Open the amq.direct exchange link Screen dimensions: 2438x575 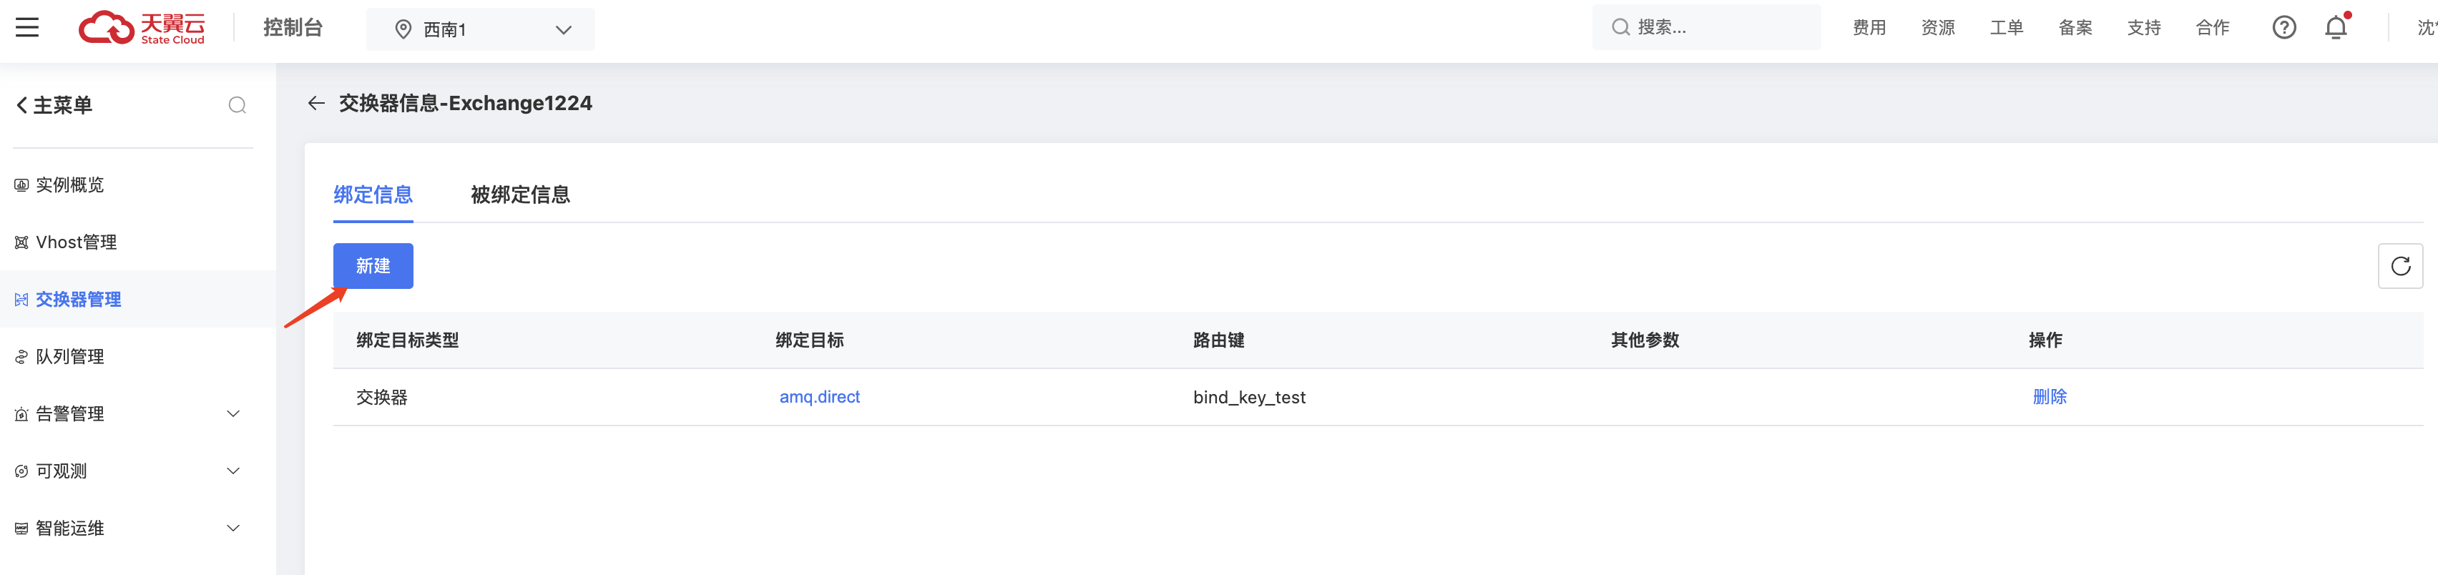tap(818, 396)
